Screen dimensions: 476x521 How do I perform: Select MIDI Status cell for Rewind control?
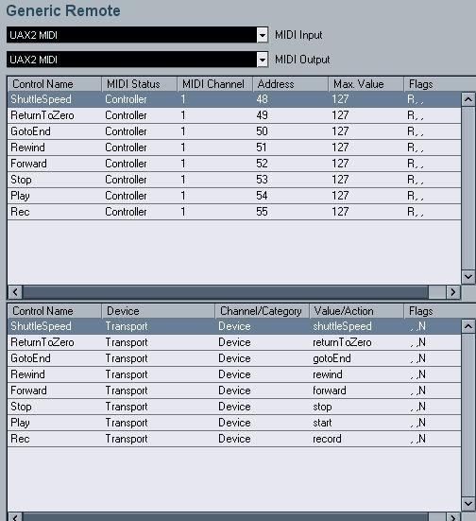(126, 148)
